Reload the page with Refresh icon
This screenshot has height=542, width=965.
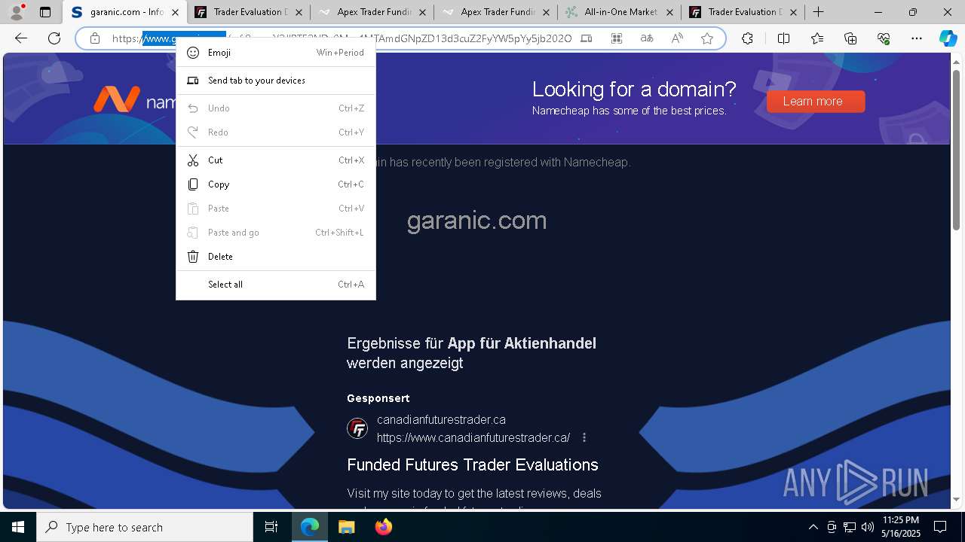click(x=54, y=38)
